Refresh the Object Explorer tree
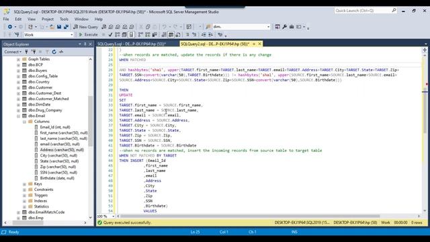 [x=54, y=52]
